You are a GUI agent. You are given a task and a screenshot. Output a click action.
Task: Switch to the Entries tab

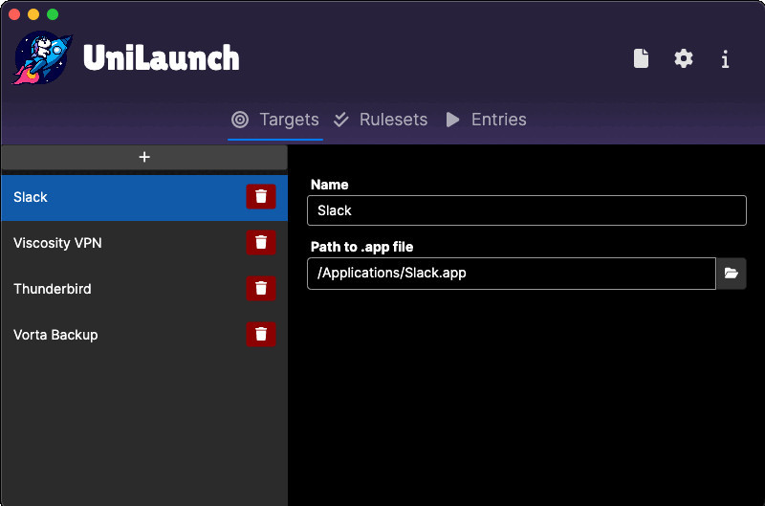487,120
